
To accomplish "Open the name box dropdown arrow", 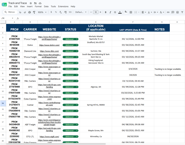I will click(x=13, y=18).
